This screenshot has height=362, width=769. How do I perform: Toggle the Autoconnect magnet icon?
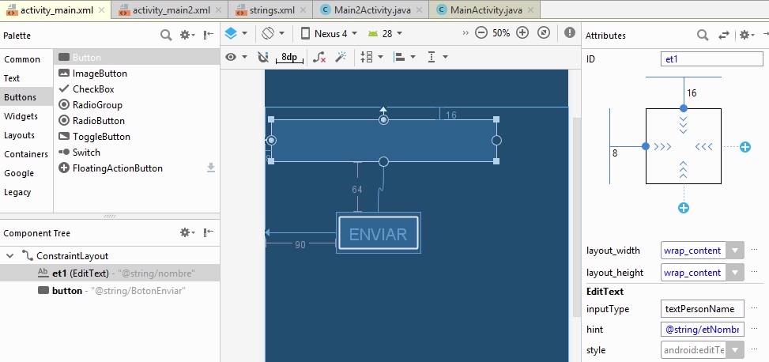(263, 57)
